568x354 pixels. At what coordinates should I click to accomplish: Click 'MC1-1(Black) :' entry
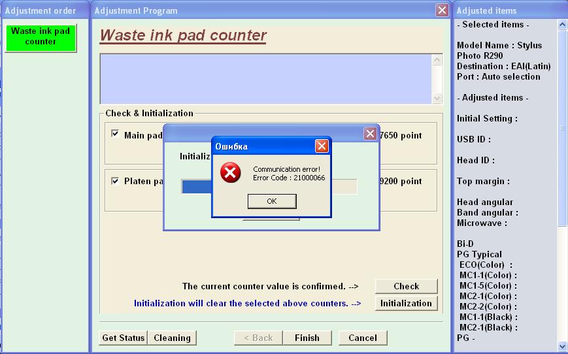point(488,317)
